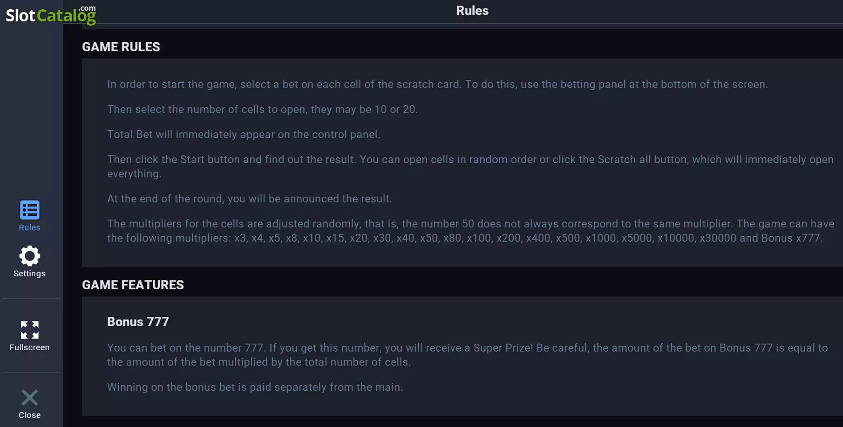
Task: Click the line about 10 or 20 cells
Action: click(x=263, y=109)
